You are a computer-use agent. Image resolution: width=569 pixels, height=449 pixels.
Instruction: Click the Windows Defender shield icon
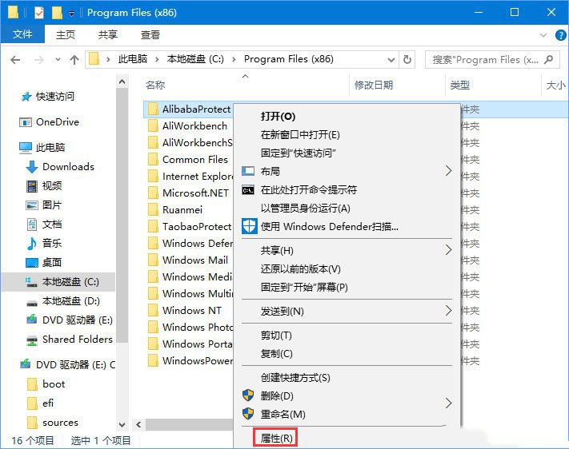click(x=250, y=226)
